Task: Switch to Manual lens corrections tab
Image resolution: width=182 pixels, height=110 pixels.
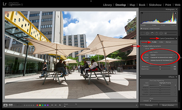Action: [168, 42]
